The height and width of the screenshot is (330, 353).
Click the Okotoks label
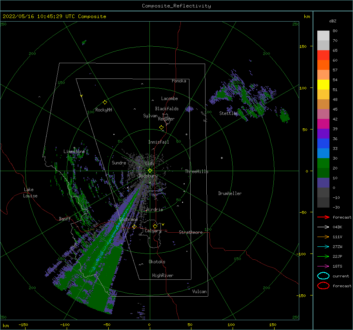click(157, 262)
